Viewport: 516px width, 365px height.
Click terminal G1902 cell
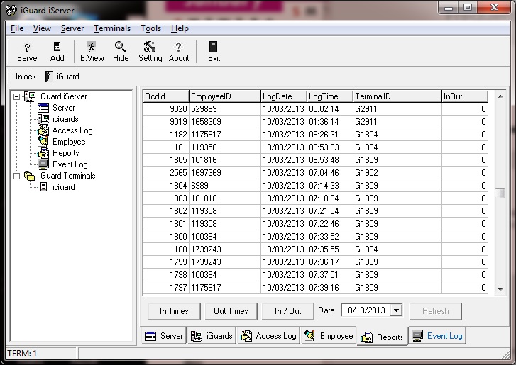coord(397,173)
